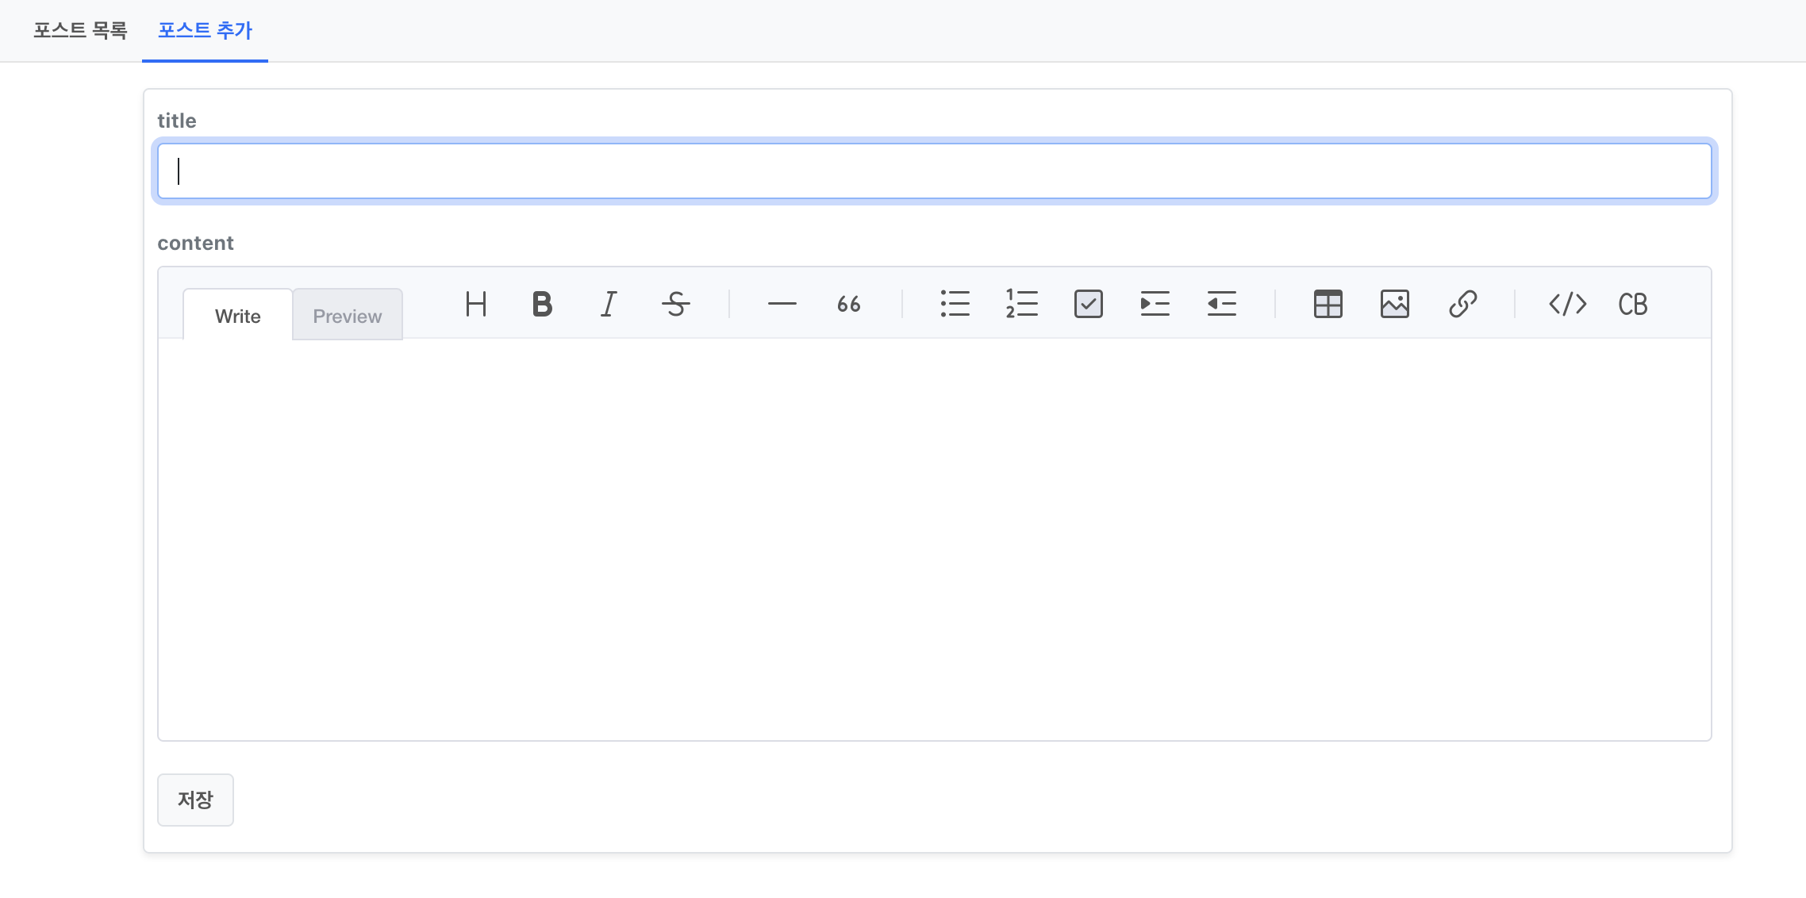Switch to the Preview tab
This screenshot has height=898, width=1806.
coord(347,316)
